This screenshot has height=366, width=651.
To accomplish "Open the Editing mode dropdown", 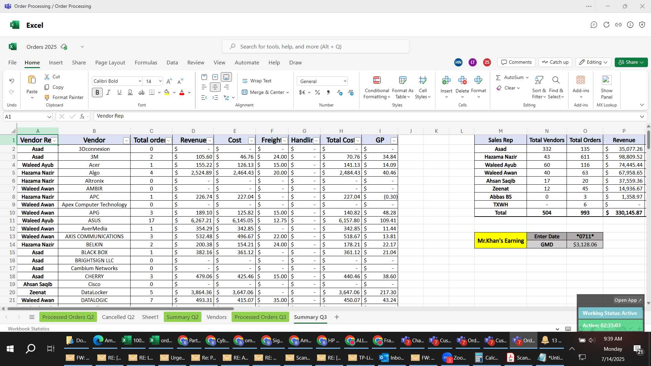I will pos(593,62).
